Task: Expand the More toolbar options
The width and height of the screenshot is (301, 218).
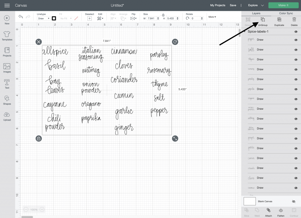Action: point(212,17)
